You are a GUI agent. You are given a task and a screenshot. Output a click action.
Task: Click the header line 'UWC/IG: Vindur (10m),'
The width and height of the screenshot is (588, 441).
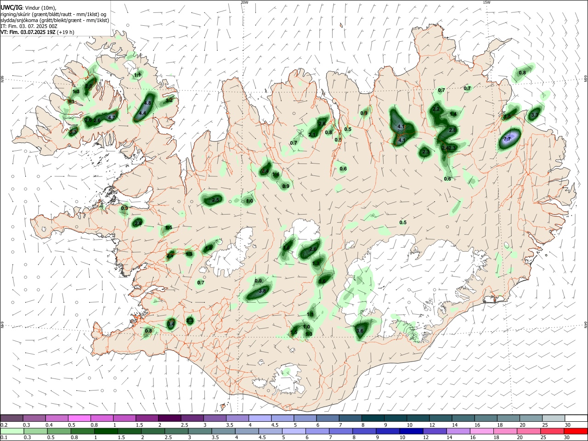28,8
